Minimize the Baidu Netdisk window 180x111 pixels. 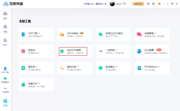click(167, 4)
